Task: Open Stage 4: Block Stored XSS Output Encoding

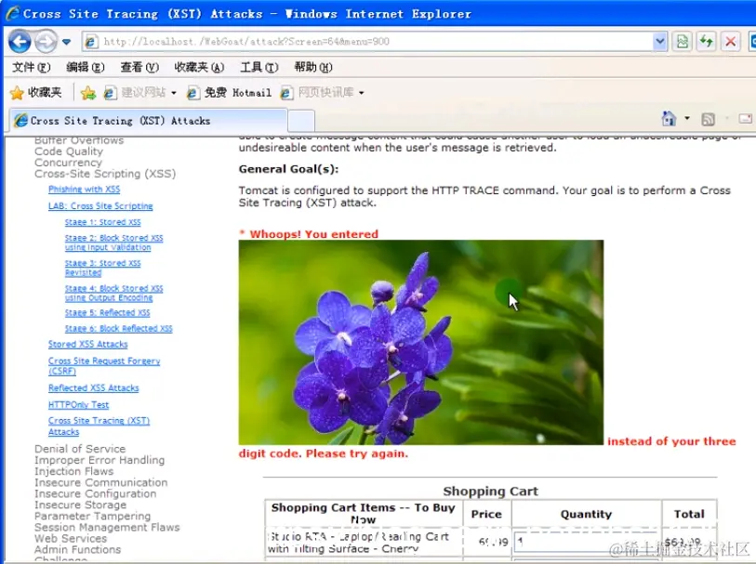Action: point(113,293)
